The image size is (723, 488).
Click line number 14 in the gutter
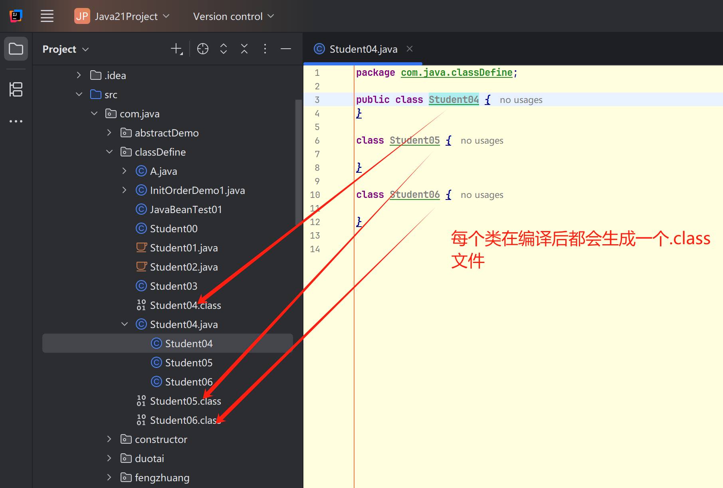coord(315,249)
